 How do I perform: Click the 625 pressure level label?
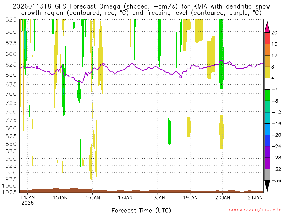click(11, 65)
